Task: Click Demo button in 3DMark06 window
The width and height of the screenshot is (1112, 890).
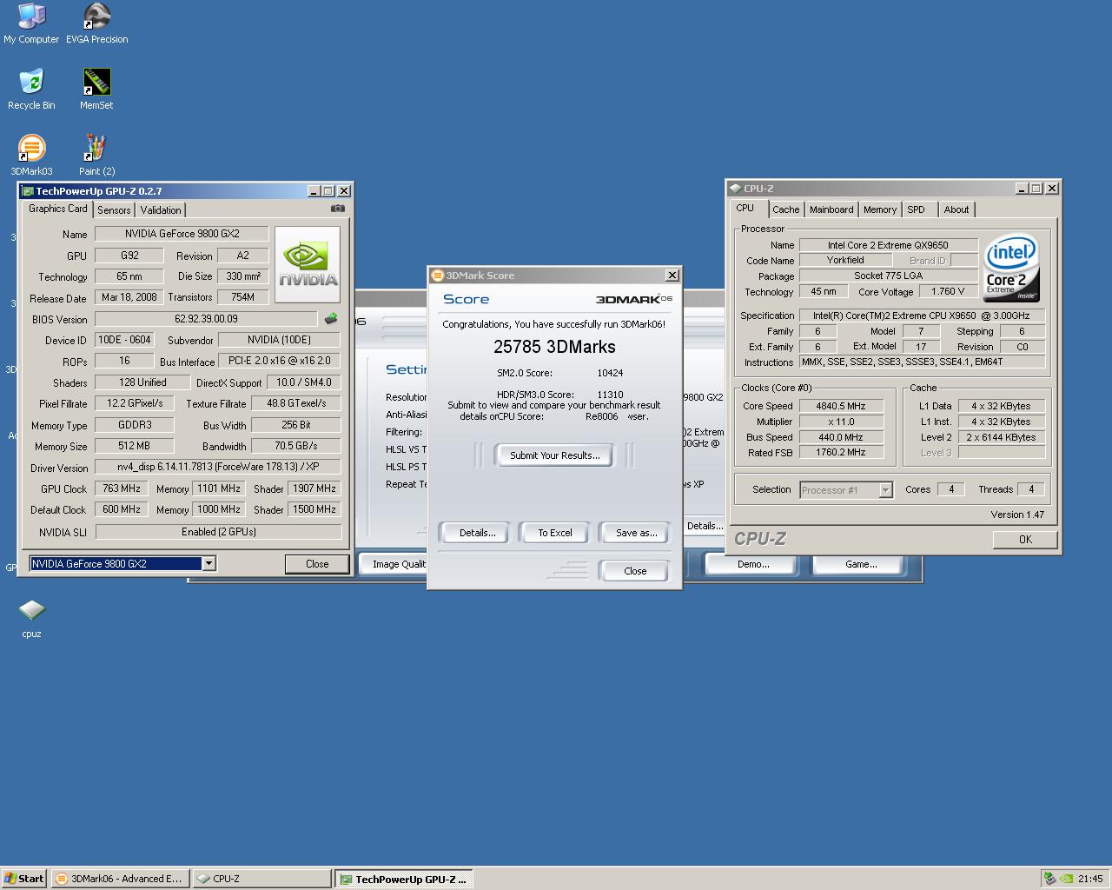Action: click(x=753, y=564)
